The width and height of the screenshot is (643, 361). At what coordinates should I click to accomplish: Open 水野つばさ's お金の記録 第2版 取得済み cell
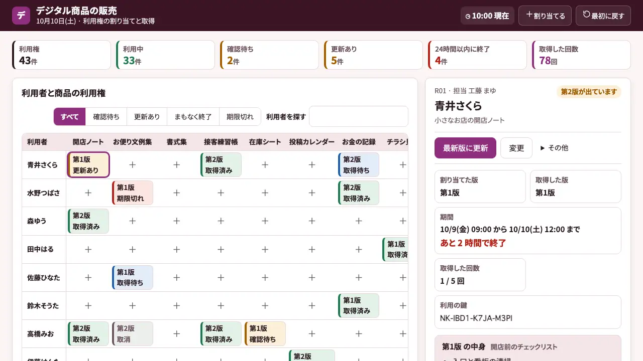[359, 193]
